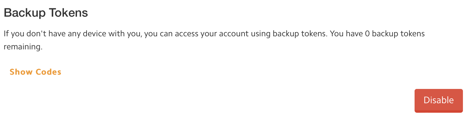This screenshot has height=116, width=468.
Task: Disable backup tokens with the red button
Action: pyautogui.click(x=438, y=100)
